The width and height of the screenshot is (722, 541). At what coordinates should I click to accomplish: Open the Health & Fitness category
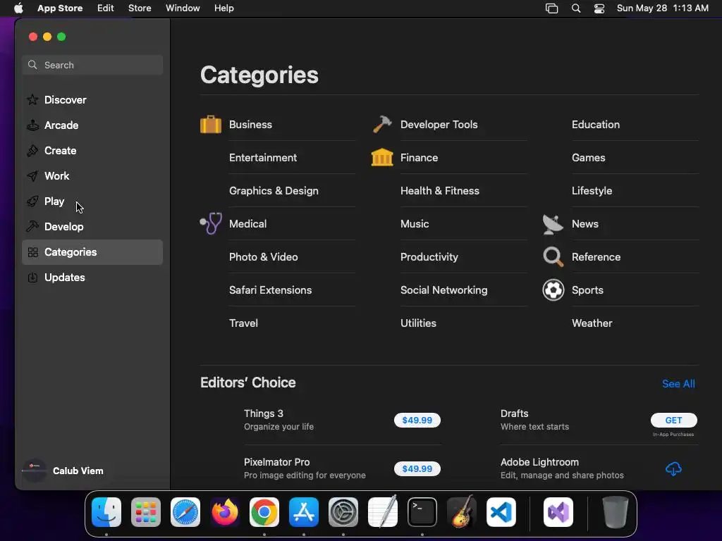440,190
